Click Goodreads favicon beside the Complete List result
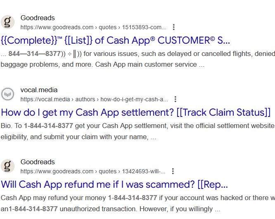The height and width of the screenshot is (219, 275). click(x=7, y=22)
